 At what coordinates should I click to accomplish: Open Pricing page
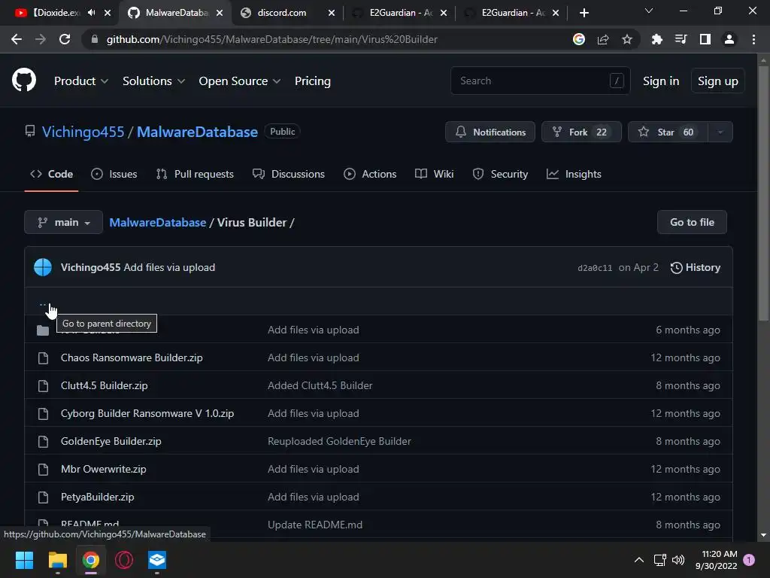(x=312, y=81)
